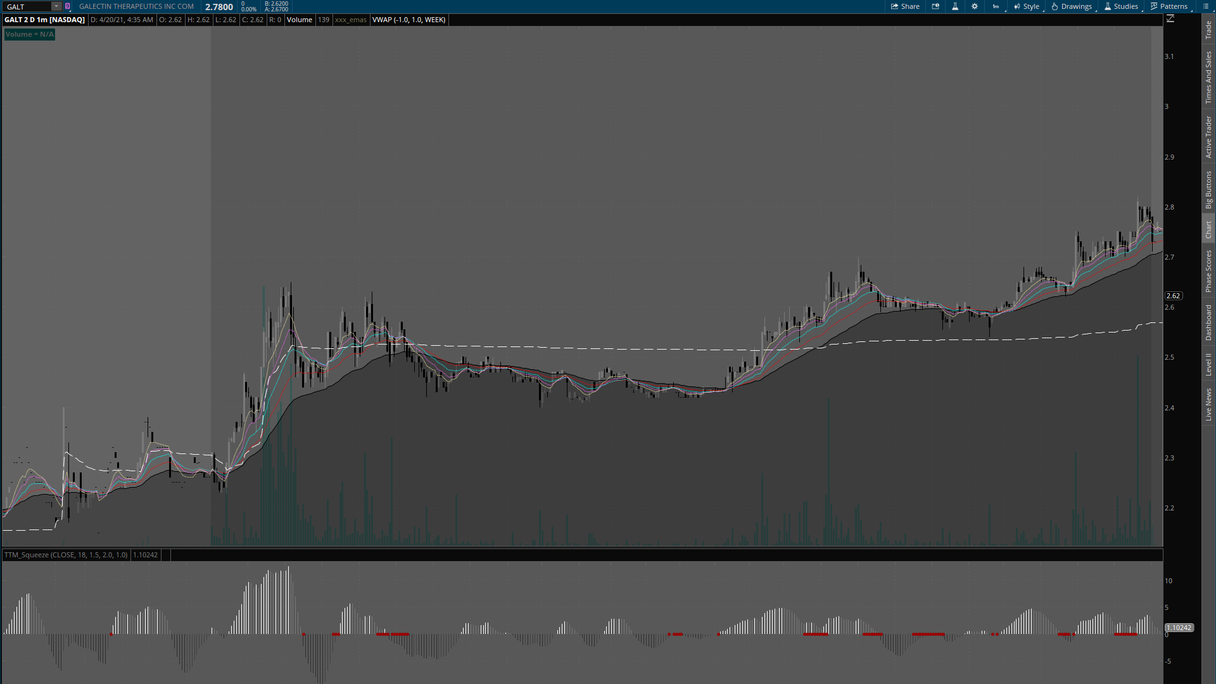Open the Active Trader sidebar tab
1216x684 pixels.
pyautogui.click(x=1208, y=137)
